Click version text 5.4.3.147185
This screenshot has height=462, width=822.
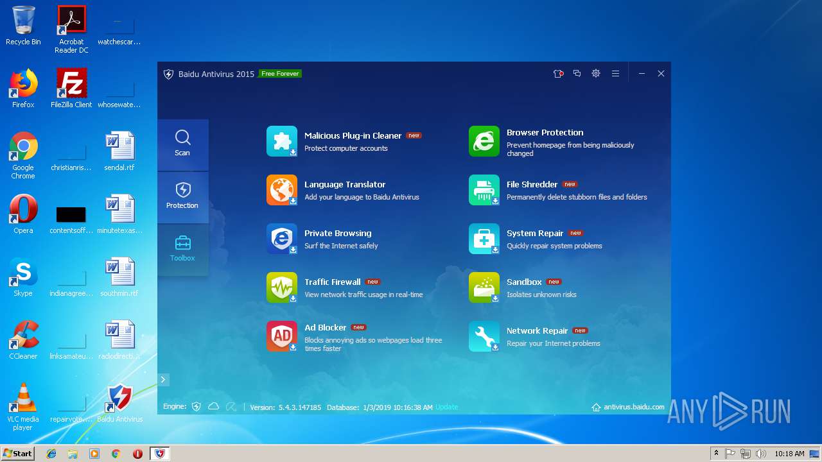coord(299,407)
